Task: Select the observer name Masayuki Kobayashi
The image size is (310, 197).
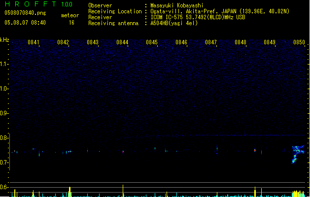Action: pyautogui.click(x=177, y=5)
